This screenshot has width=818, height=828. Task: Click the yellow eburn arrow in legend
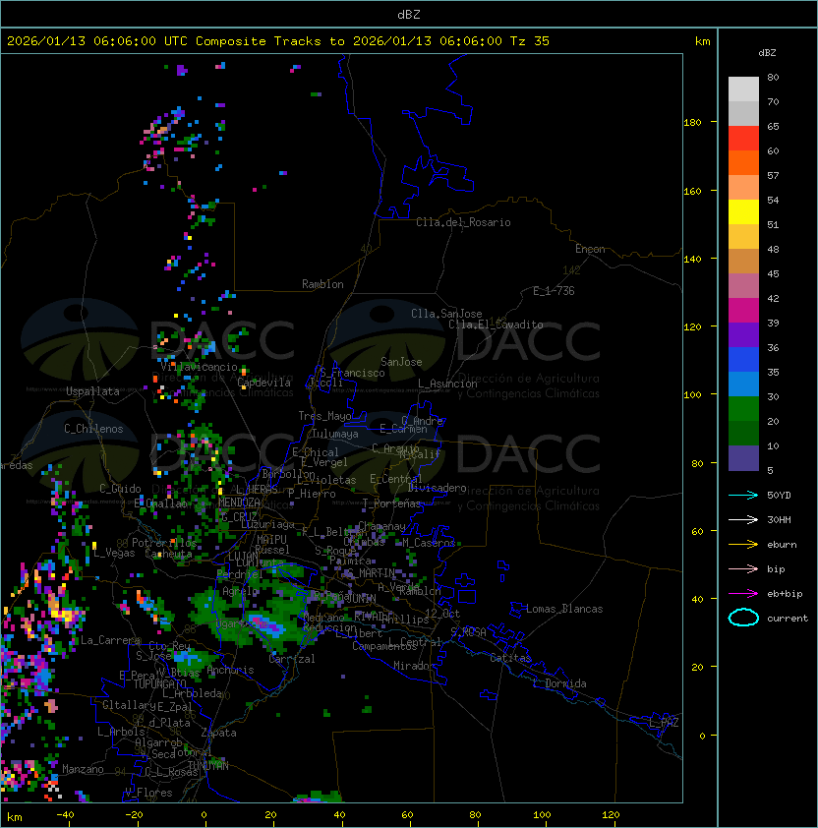(743, 544)
